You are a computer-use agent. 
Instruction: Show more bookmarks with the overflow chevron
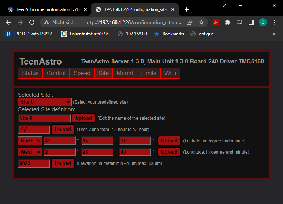point(274,34)
